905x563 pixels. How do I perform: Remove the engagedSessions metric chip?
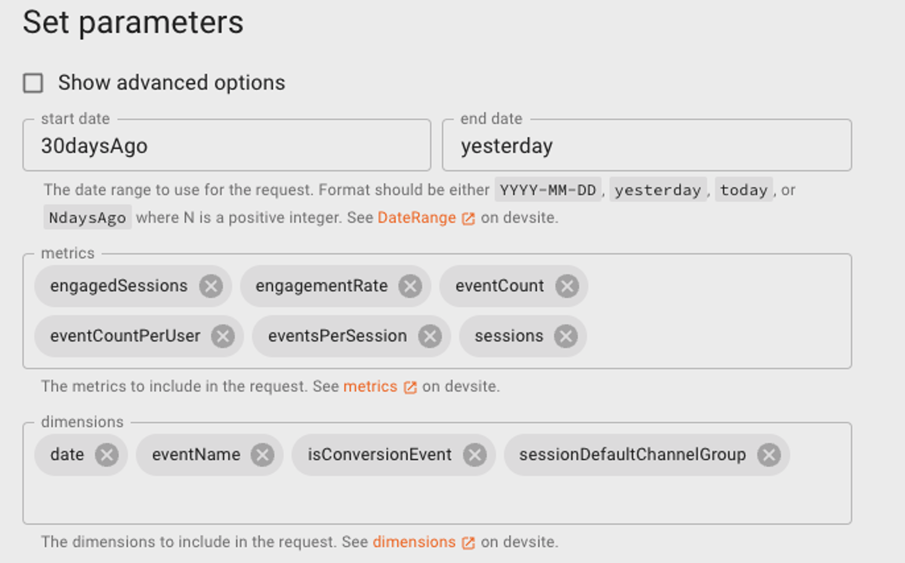(211, 286)
